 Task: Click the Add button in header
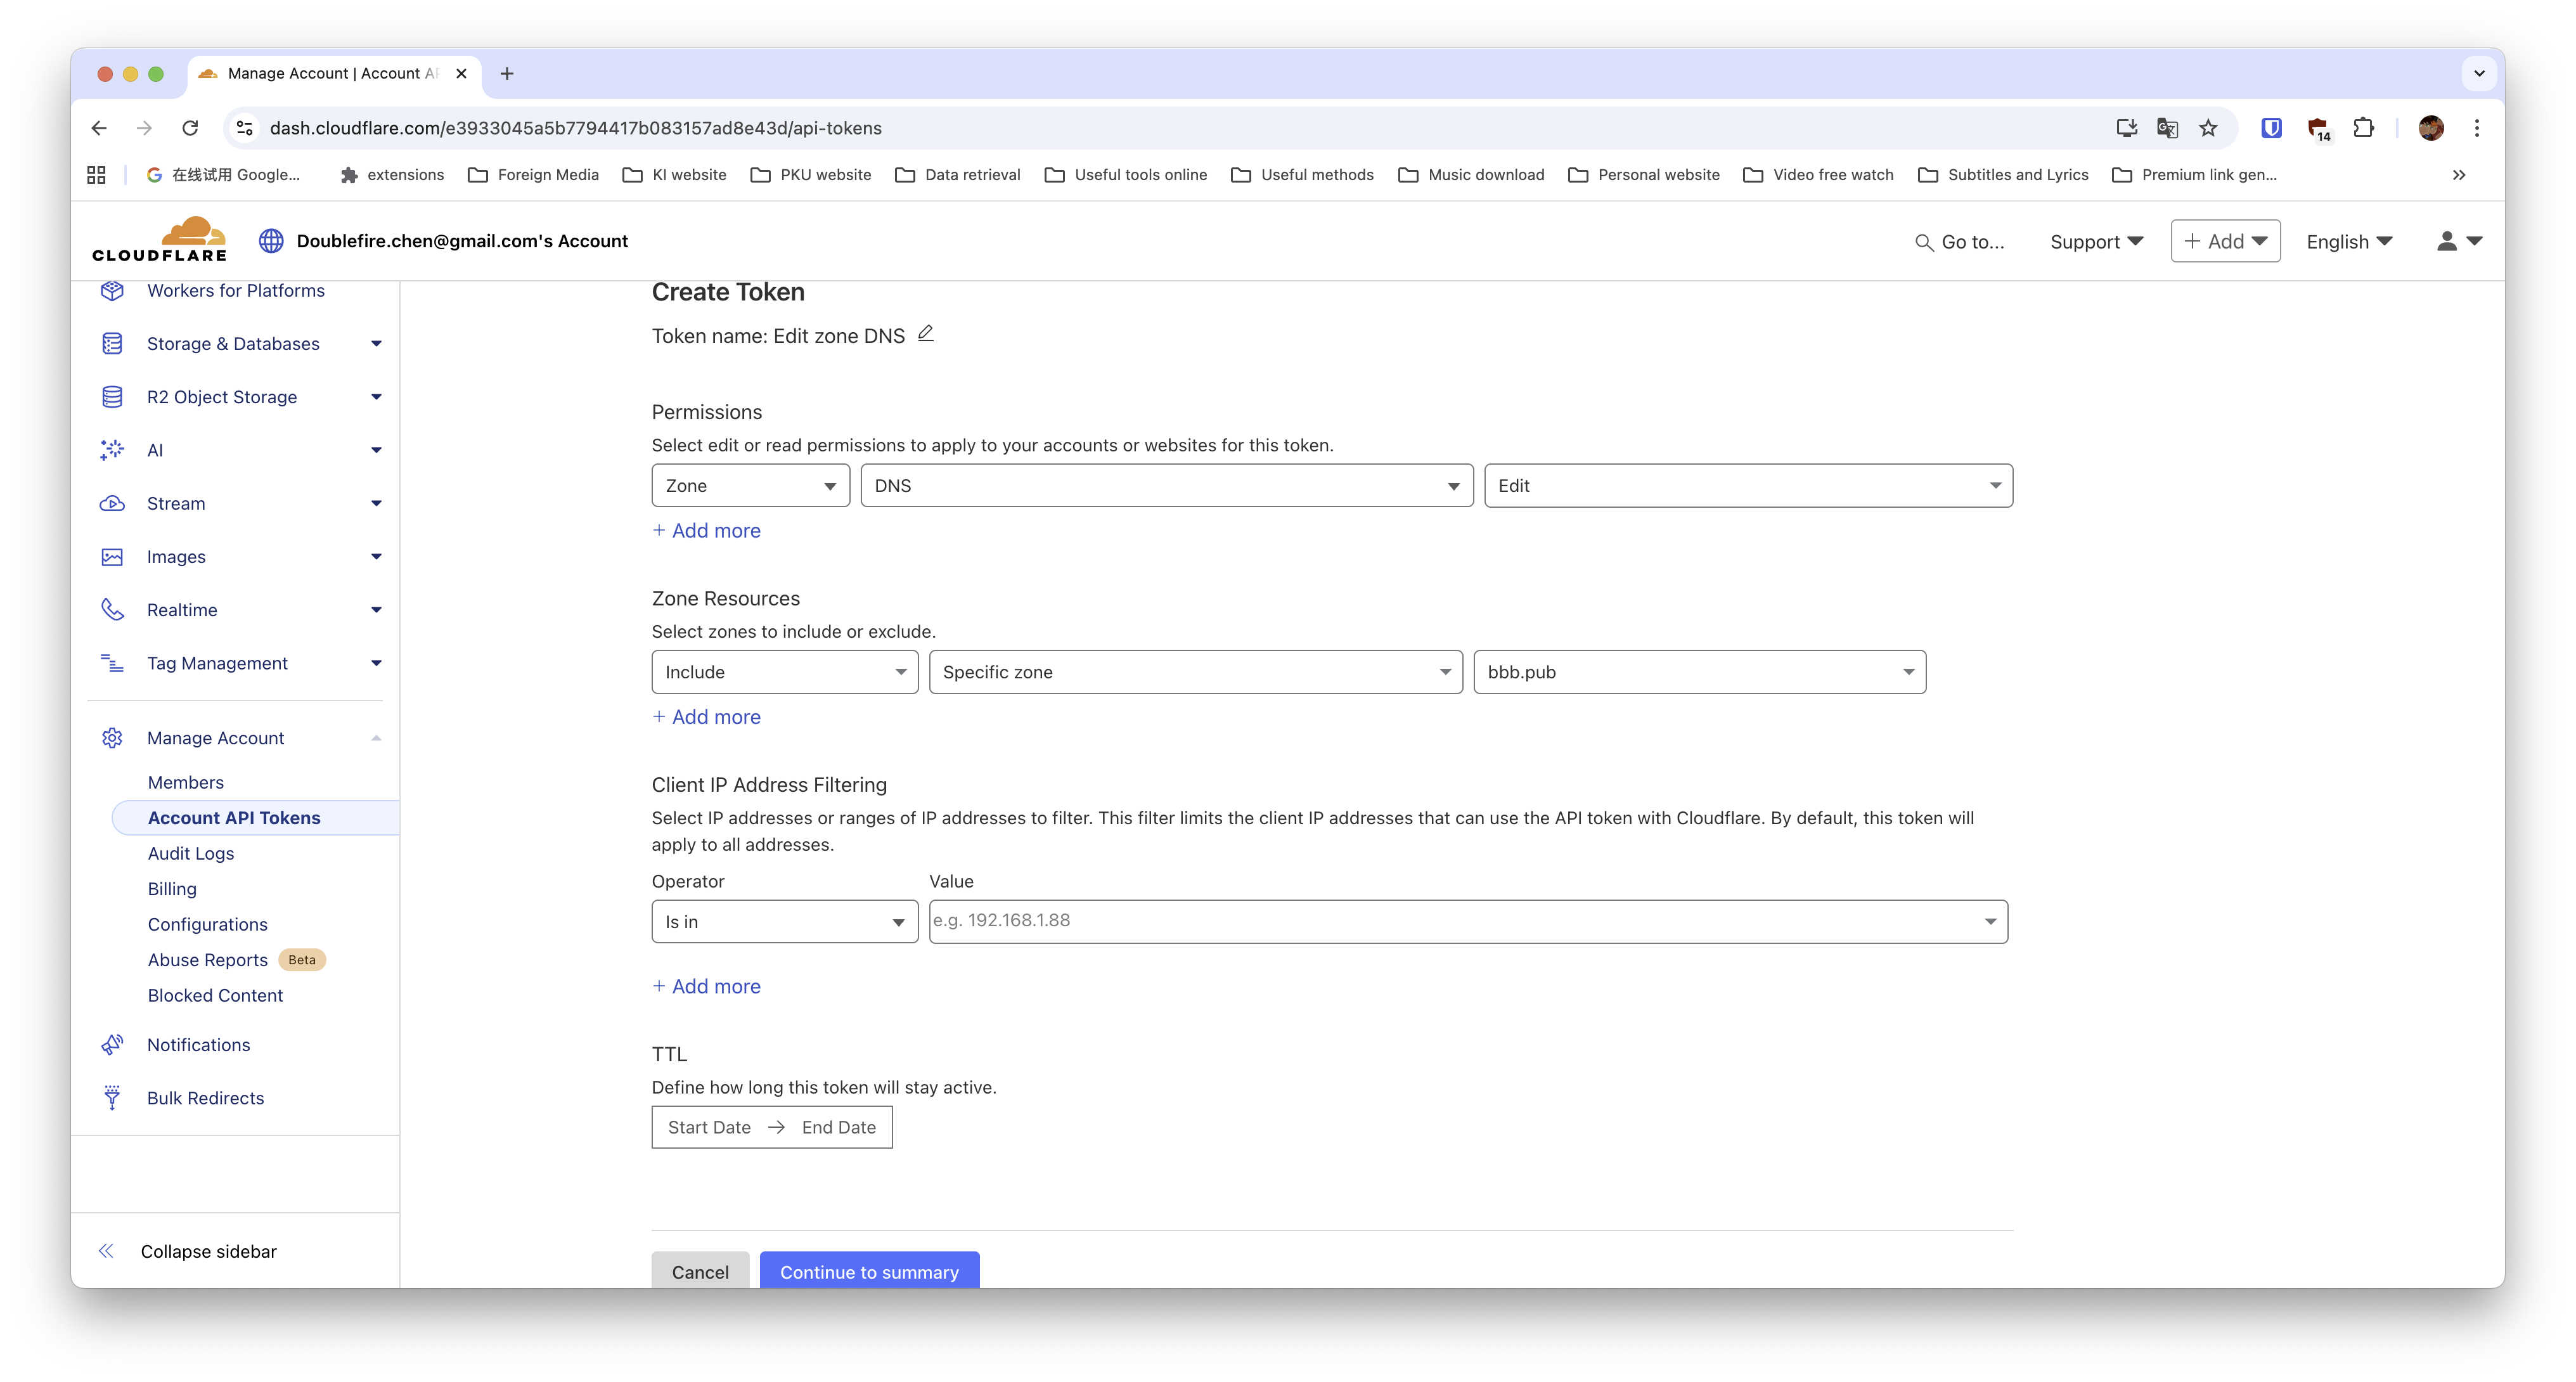click(x=2225, y=241)
